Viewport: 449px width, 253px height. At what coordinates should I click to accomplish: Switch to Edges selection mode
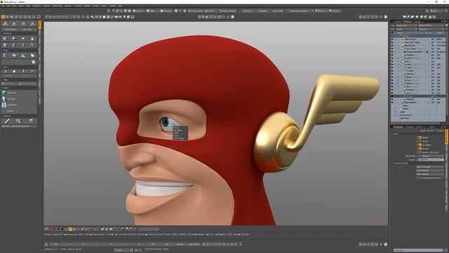click(152, 11)
